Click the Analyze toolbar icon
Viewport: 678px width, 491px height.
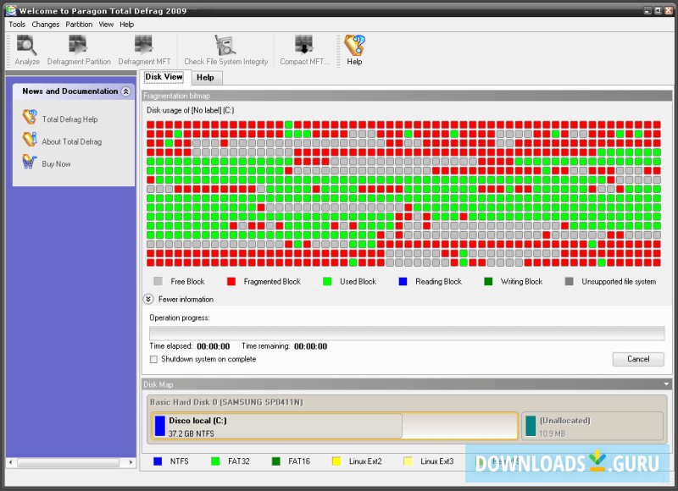(27, 50)
